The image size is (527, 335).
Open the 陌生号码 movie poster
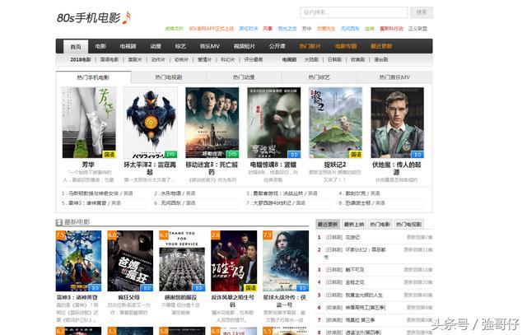tap(234, 261)
